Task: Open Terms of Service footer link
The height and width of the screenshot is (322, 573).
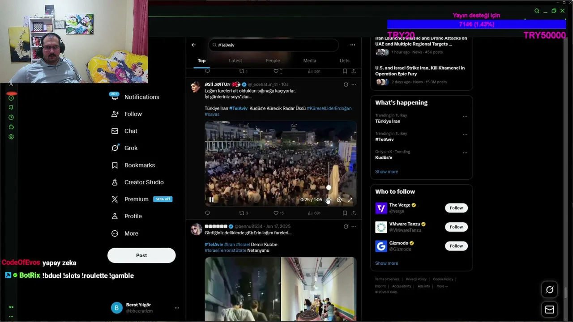Action: coord(387,279)
